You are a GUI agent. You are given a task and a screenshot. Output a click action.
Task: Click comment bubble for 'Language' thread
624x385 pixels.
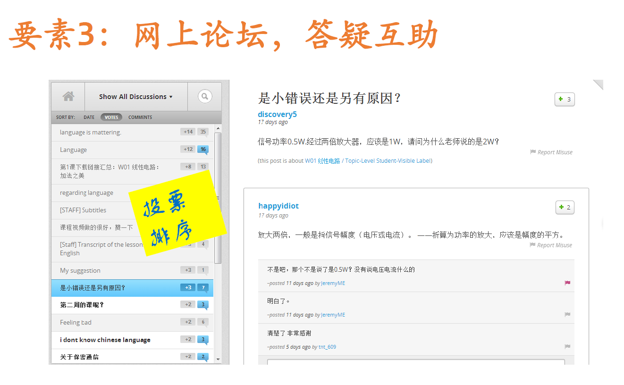point(203,150)
